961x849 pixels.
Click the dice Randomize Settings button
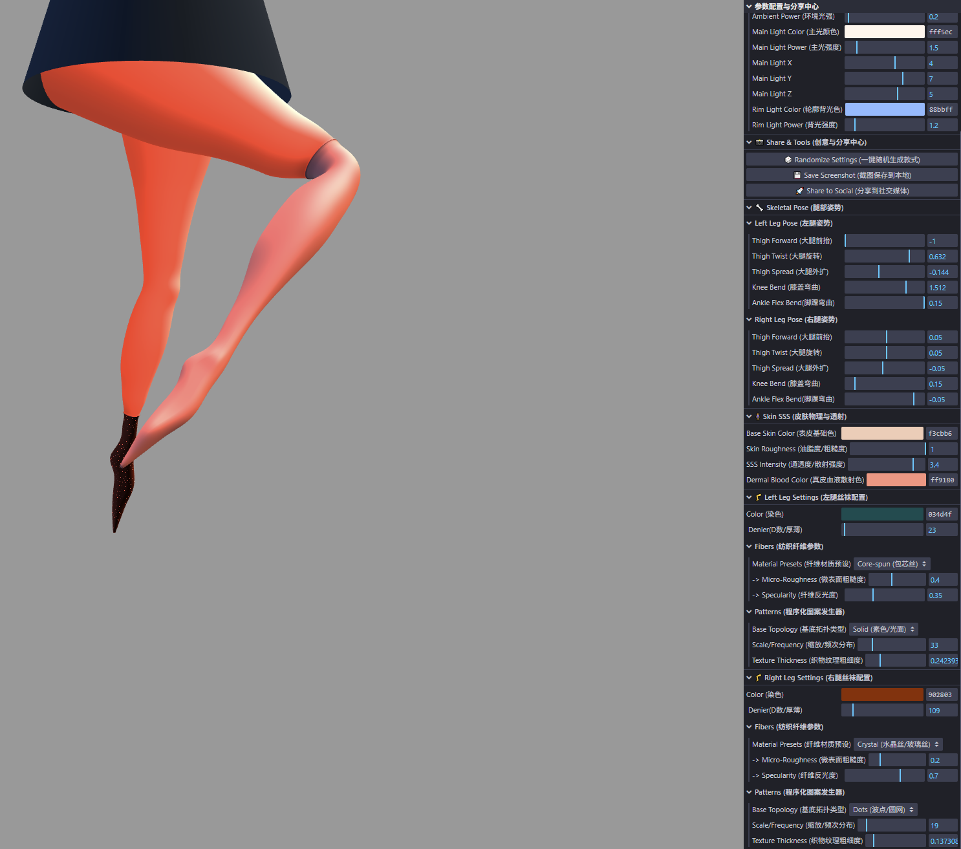[x=852, y=160]
